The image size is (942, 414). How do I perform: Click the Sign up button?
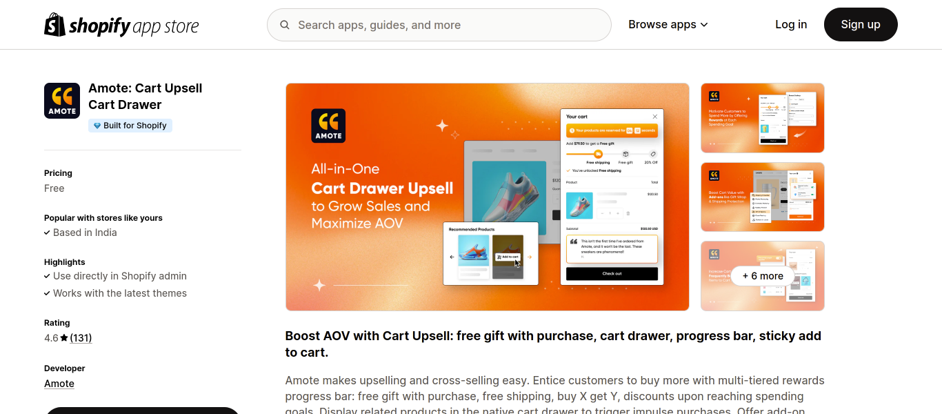click(861, 25)
